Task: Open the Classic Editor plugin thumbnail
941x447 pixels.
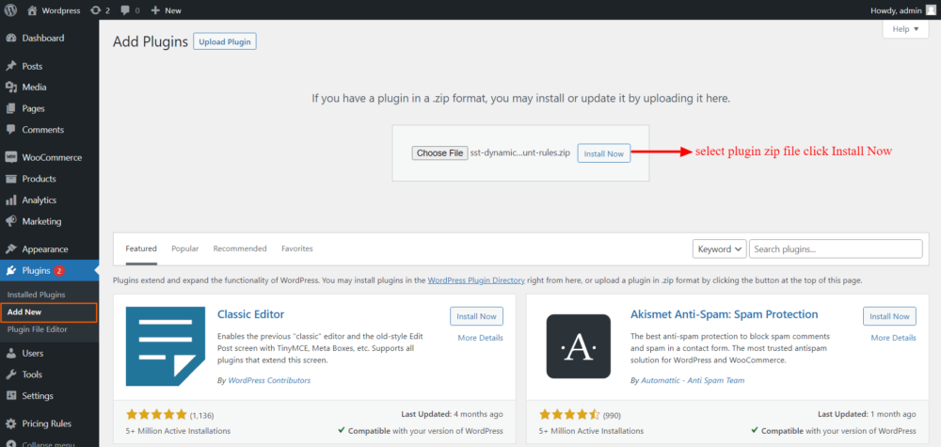Action: click(x=166, y=346)
